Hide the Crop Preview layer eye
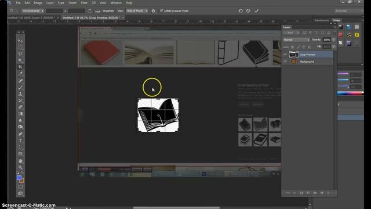The image size is (371, 209). [x=285, y=55]
